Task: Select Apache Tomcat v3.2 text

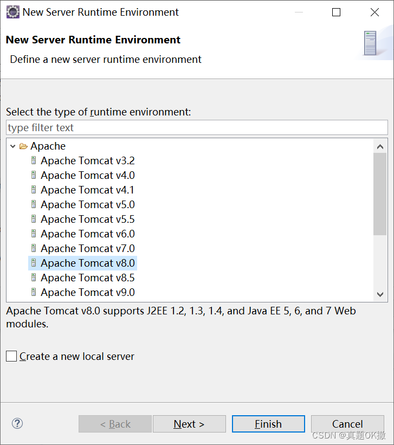Action: point(88,160)
